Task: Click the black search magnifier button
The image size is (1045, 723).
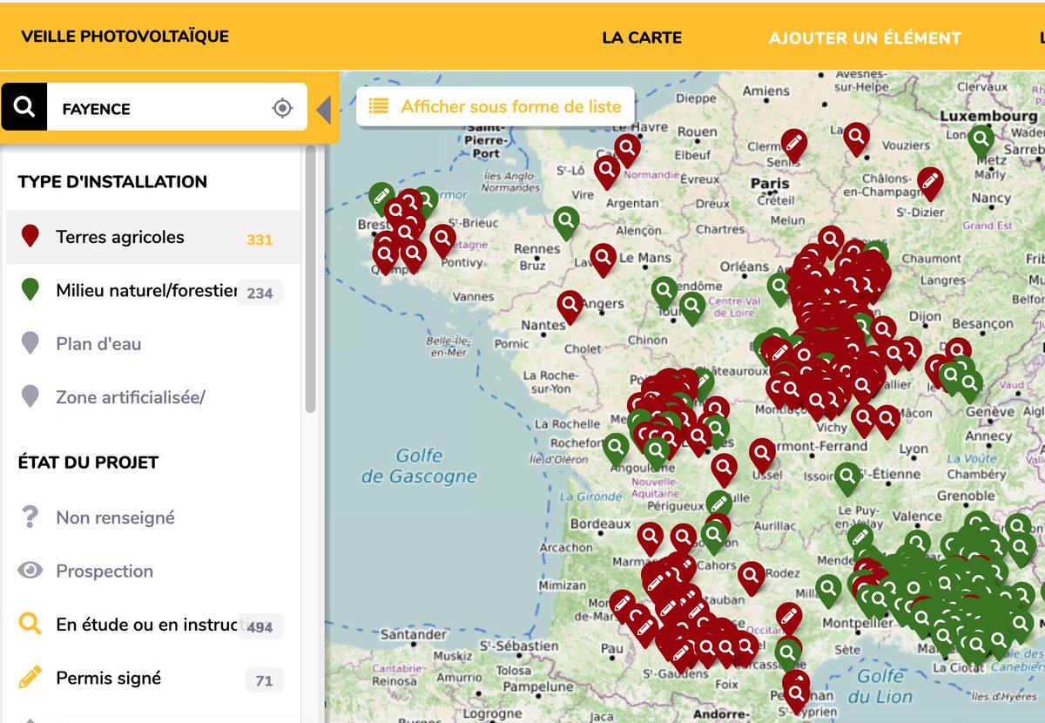Action: tap(24, 107)
